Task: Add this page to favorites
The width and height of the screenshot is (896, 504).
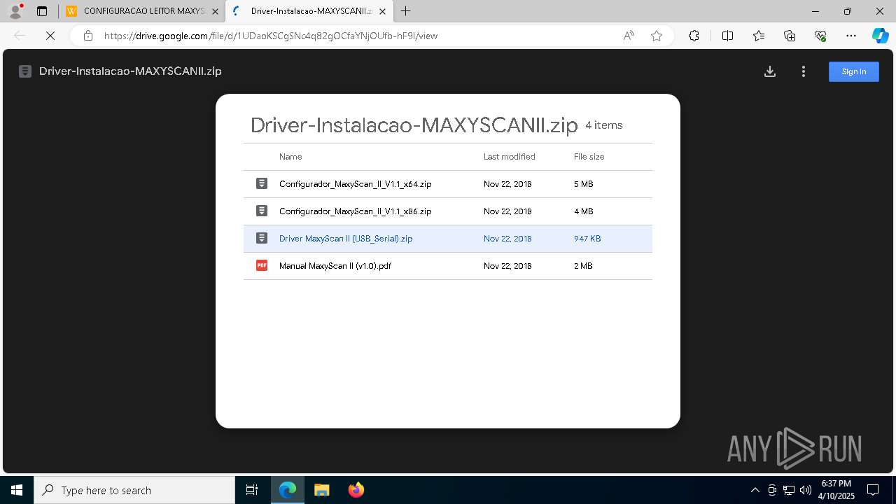Action: (657, 36)
